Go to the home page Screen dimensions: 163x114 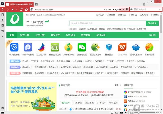tap(26, 9)
